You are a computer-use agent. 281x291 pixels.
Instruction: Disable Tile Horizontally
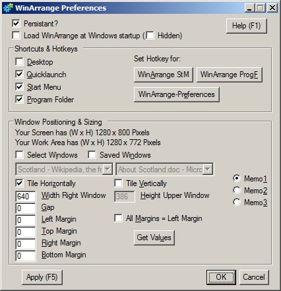[x=19, y=183]
